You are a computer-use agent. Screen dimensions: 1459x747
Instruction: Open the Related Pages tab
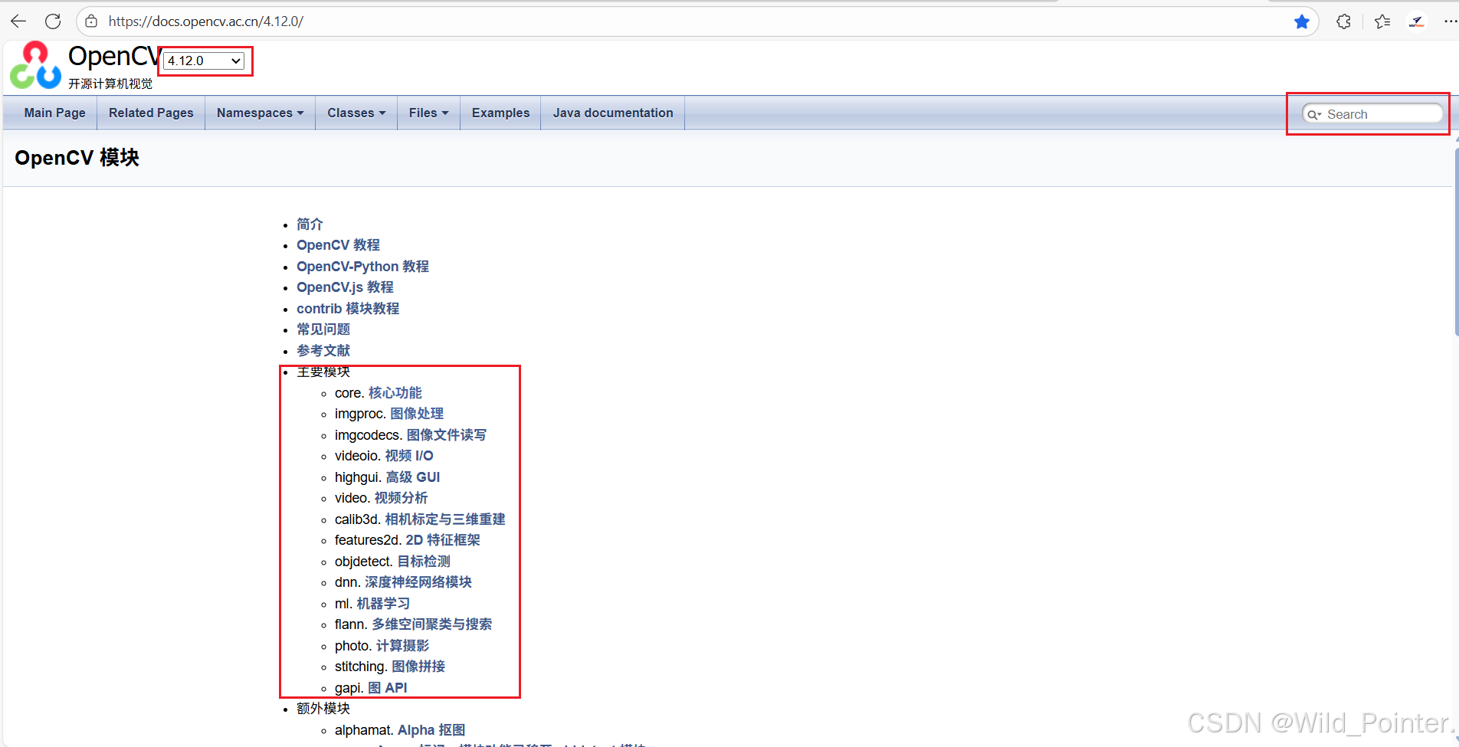151,113
